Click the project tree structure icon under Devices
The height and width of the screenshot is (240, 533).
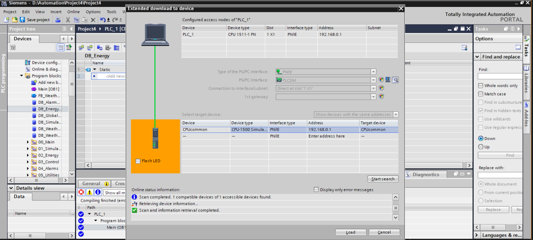click(13, 47)
